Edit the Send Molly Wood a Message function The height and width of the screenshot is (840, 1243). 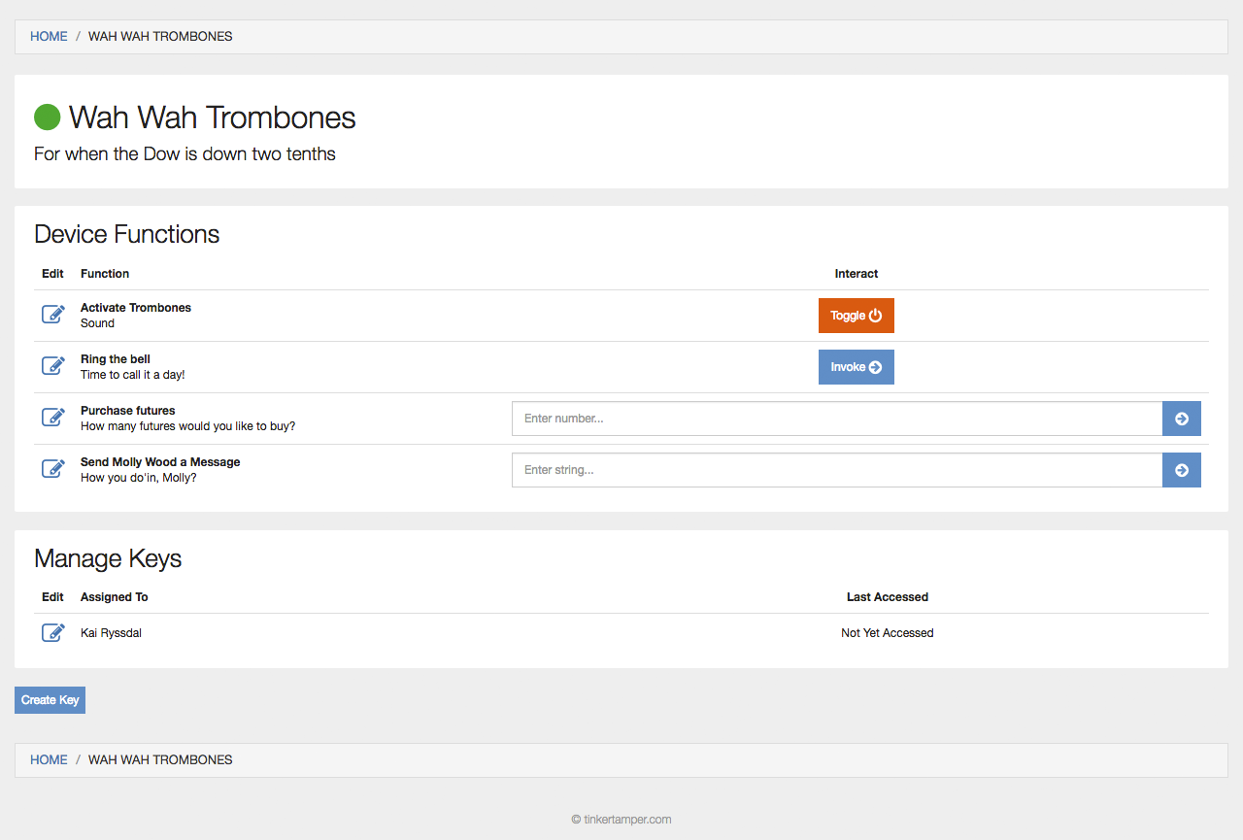pos(53,469)
